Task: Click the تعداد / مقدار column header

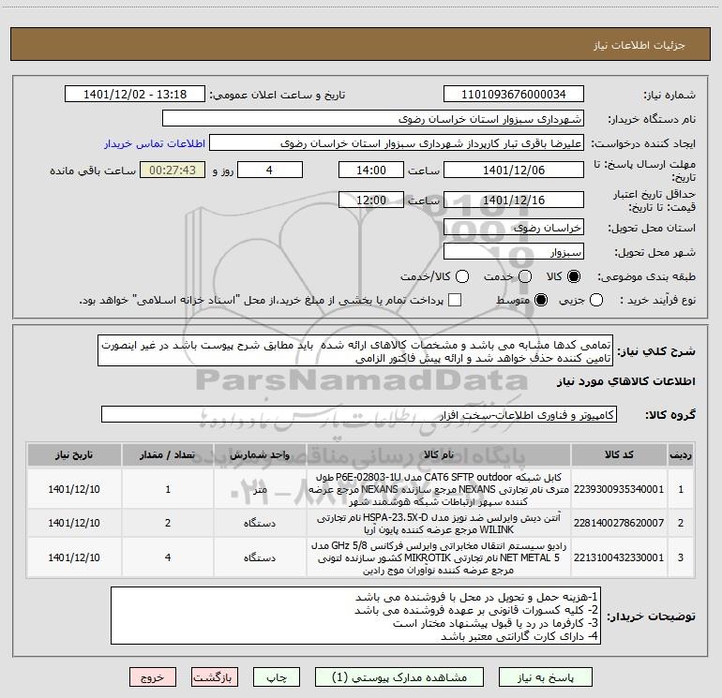Action: (168, 454)
